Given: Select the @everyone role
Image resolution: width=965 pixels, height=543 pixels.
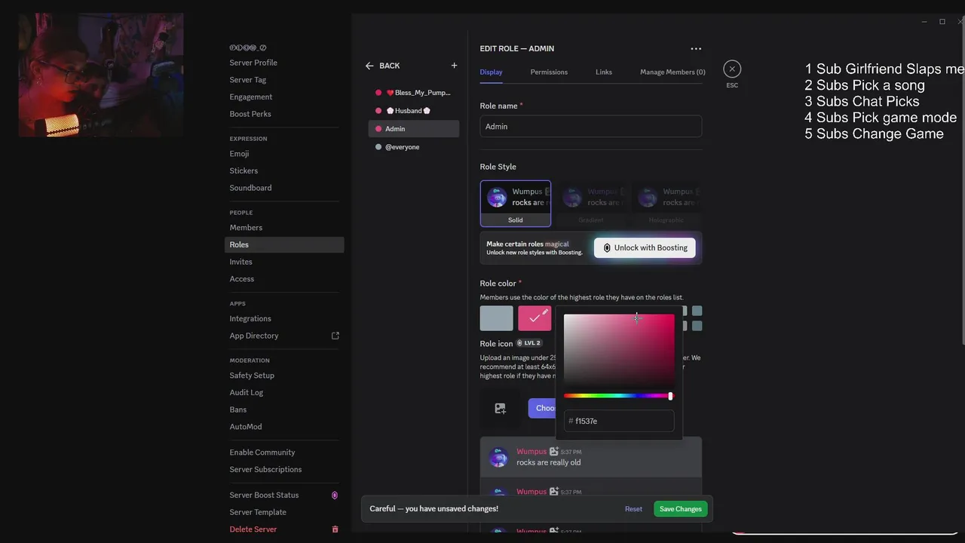Looking at the screenshot, I should point(413,147).
